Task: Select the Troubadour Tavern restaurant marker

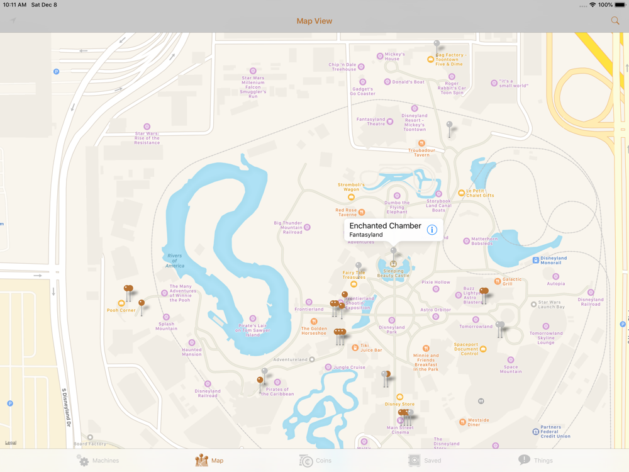Action: tap(421, 143)
